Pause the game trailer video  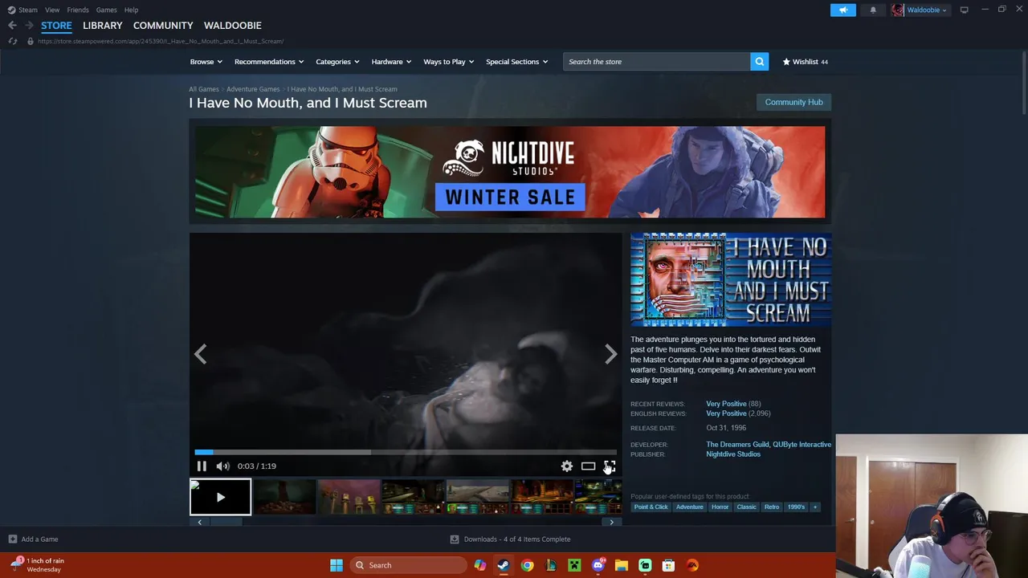(202, 466)
